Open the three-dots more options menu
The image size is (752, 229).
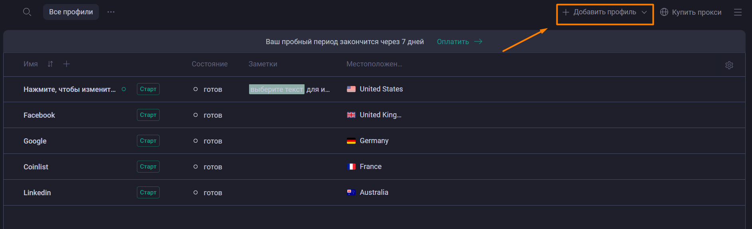[x=111, y=12]
